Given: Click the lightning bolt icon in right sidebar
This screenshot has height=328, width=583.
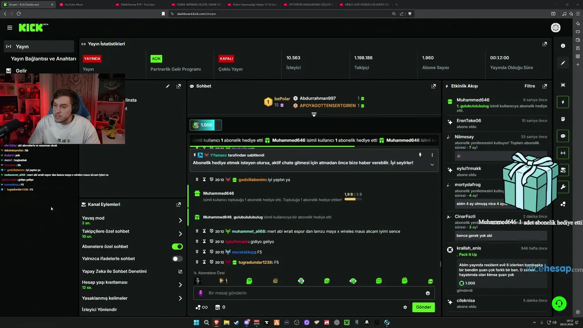Looking at the screenshot, I should coord(563,102).
